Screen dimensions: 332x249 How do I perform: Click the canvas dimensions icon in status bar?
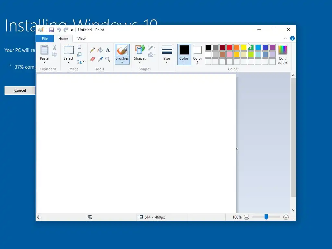(141, 217)
